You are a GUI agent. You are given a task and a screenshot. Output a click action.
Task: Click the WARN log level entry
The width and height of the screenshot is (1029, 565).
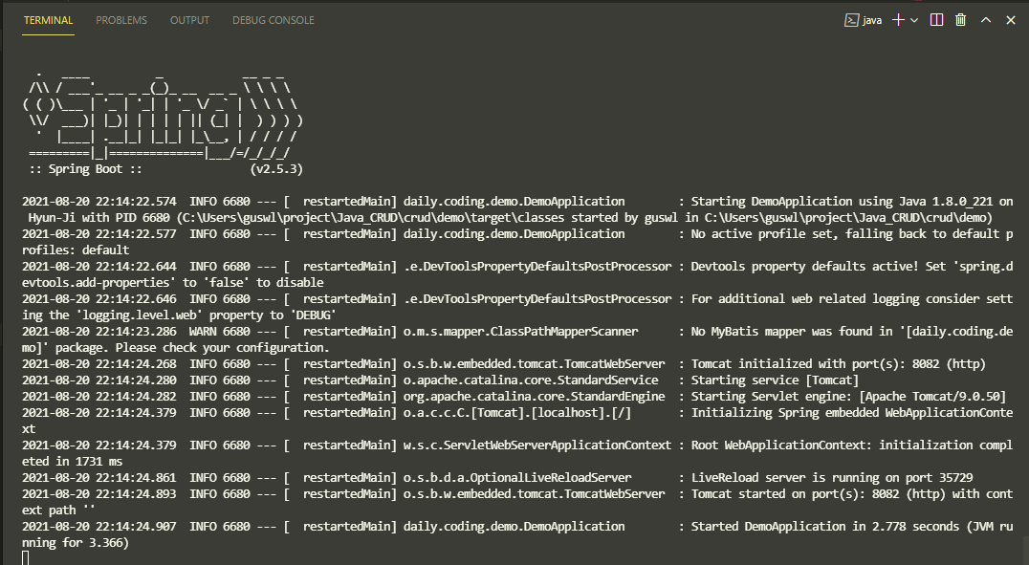[203, 332]
